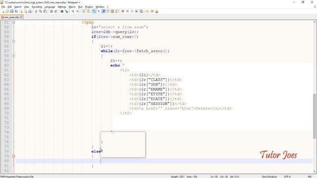317x178 pixels.
Task: Place cursor on the 'else' keyword
Action: (x=96, y=151)
